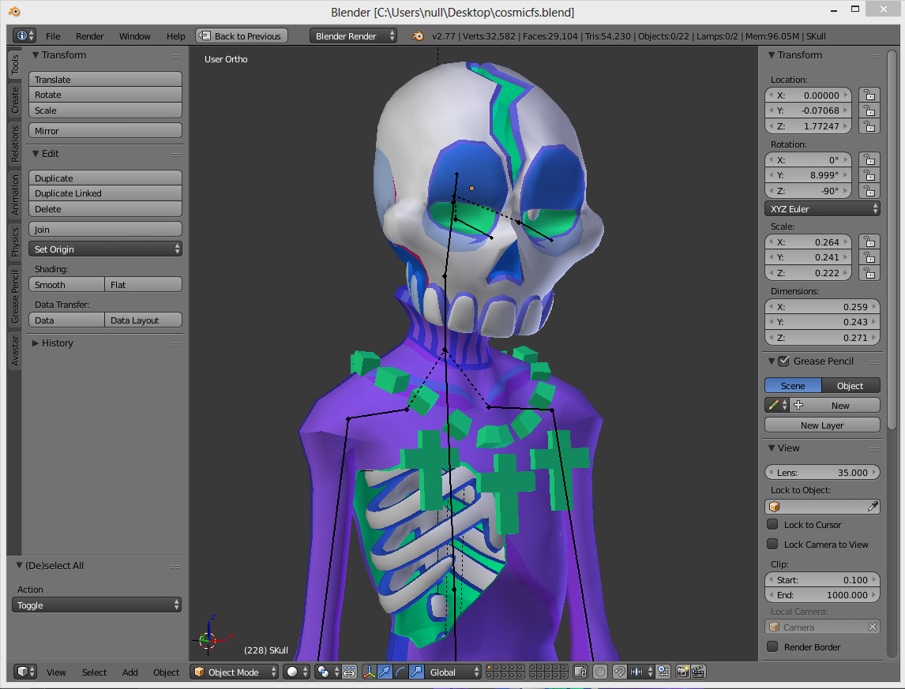This screenshot has height=689, width=905.
Task: Enable Lock Camera to View checkbox
Action: (773, 545)
